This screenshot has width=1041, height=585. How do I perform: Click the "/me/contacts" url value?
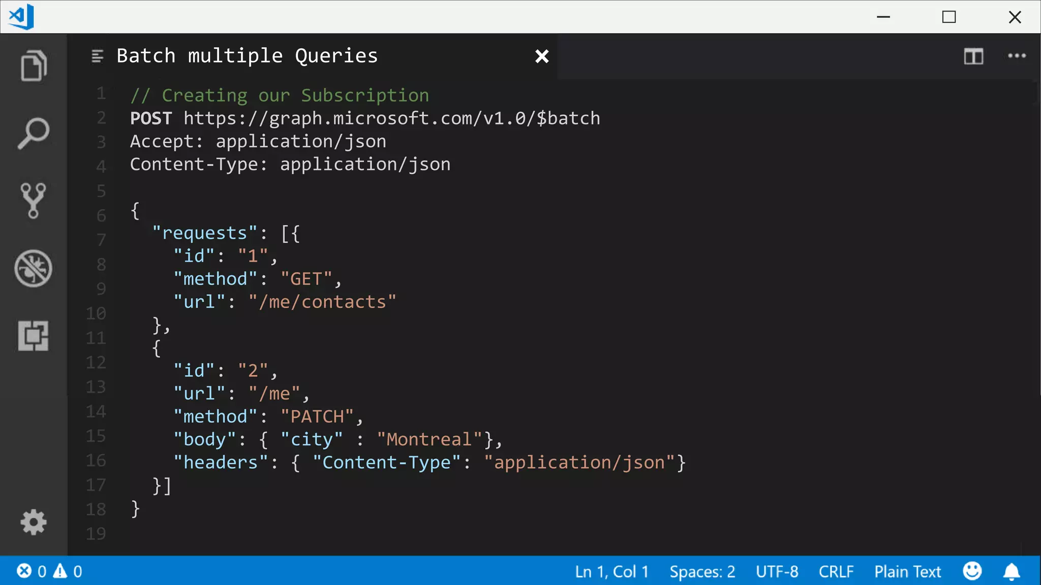[322, 302]
